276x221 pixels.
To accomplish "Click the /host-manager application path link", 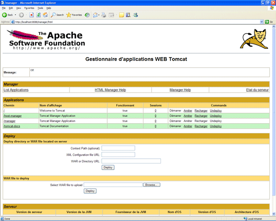I will click(12, 116).
